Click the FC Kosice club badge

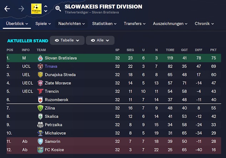click(x=40, y=149)
